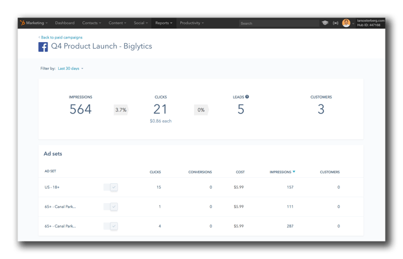Open the Marketing dropdown menu
Image resolution: width=403 pixels, height=259 pixels.
click(x=37, y=23)
